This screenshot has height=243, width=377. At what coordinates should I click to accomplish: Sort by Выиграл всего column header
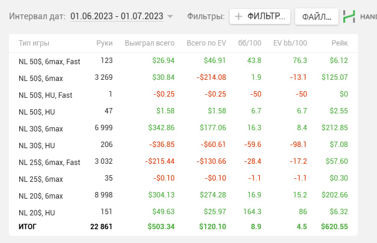(149, 43)
